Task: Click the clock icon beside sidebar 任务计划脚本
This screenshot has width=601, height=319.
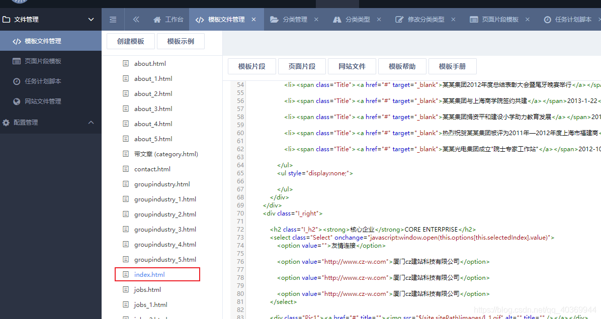Action: 17,81
